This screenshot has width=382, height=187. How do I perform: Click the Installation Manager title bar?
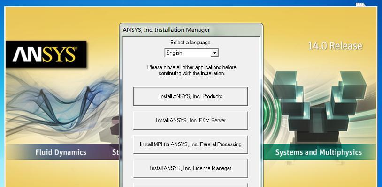(191, 30)
